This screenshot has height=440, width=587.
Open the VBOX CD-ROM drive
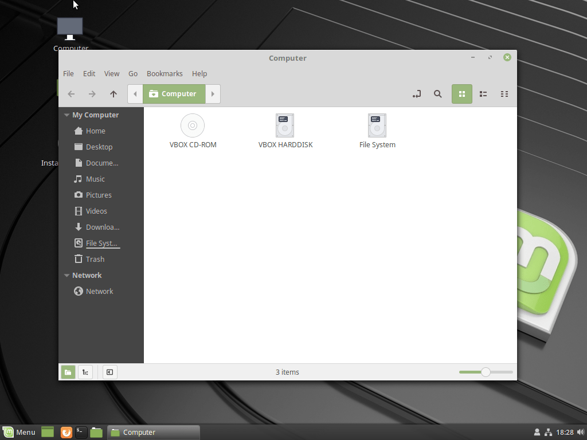point(193,131)
